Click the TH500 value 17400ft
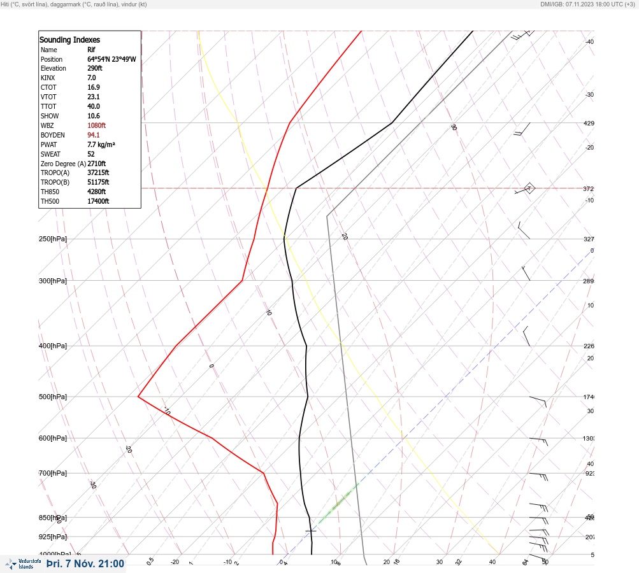639x573 pixels. (x=98, y=201)
